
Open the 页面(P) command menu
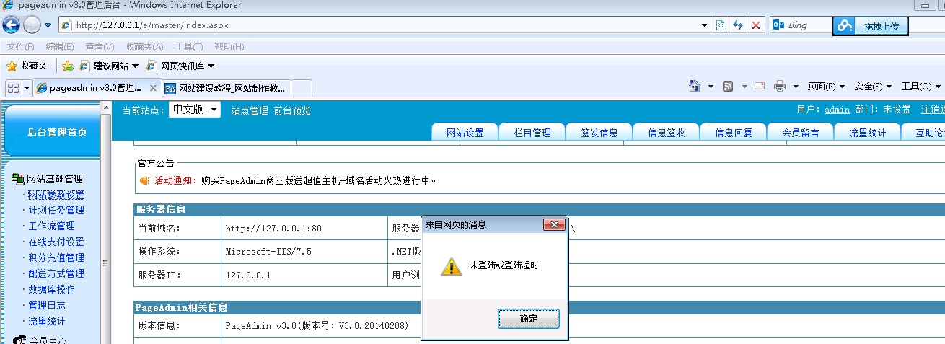point(826,87)
